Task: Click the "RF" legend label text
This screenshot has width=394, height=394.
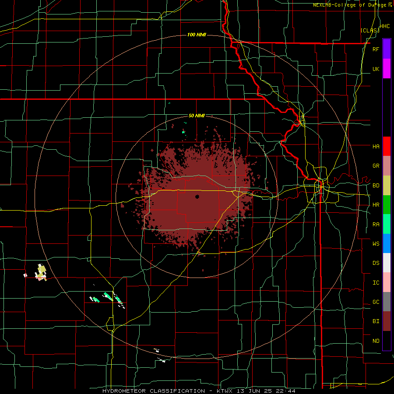Action: 376,49
